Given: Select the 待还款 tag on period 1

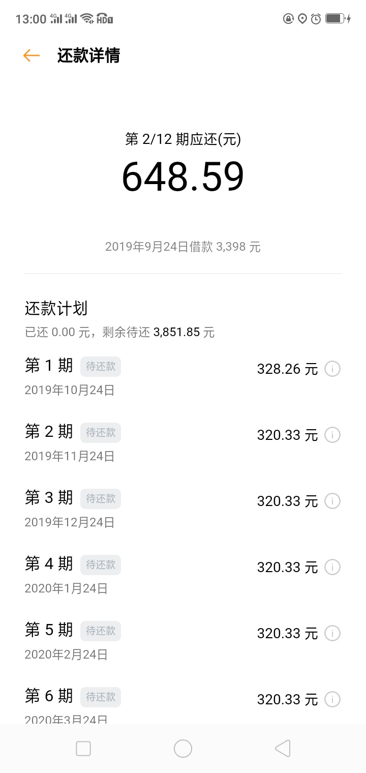Looking at the screenshot, I should point(101,367).
